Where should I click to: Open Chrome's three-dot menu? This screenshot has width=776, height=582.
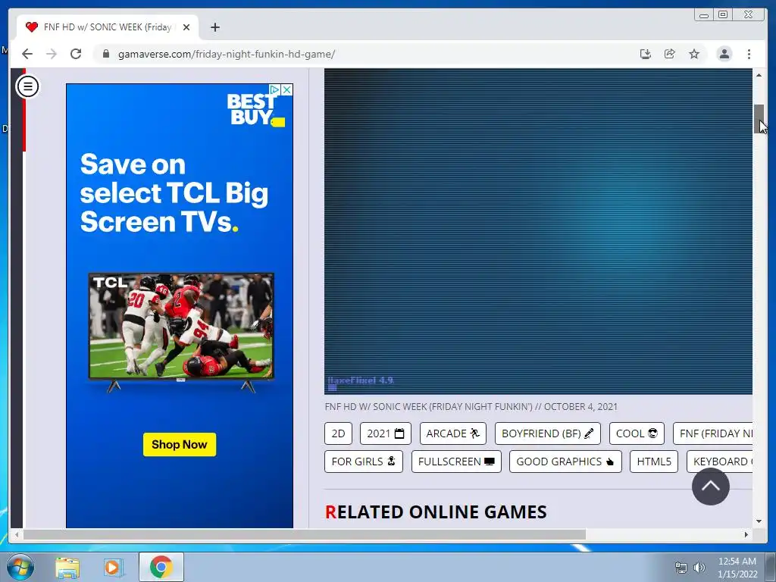[749, 54]
